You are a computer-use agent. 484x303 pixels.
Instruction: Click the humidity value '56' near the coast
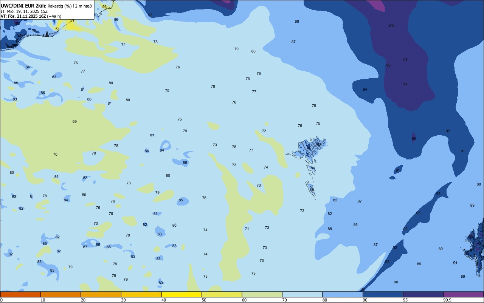point(104,7)
